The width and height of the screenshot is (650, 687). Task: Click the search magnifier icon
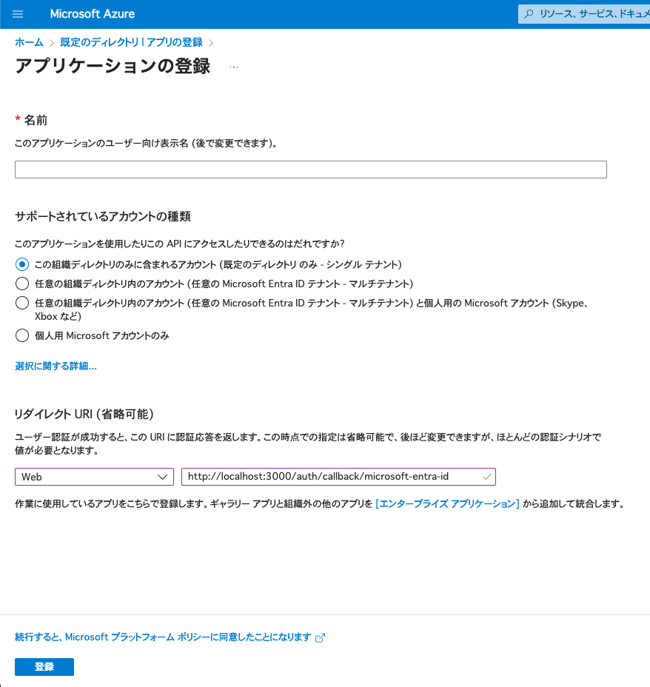pos(529,14)
